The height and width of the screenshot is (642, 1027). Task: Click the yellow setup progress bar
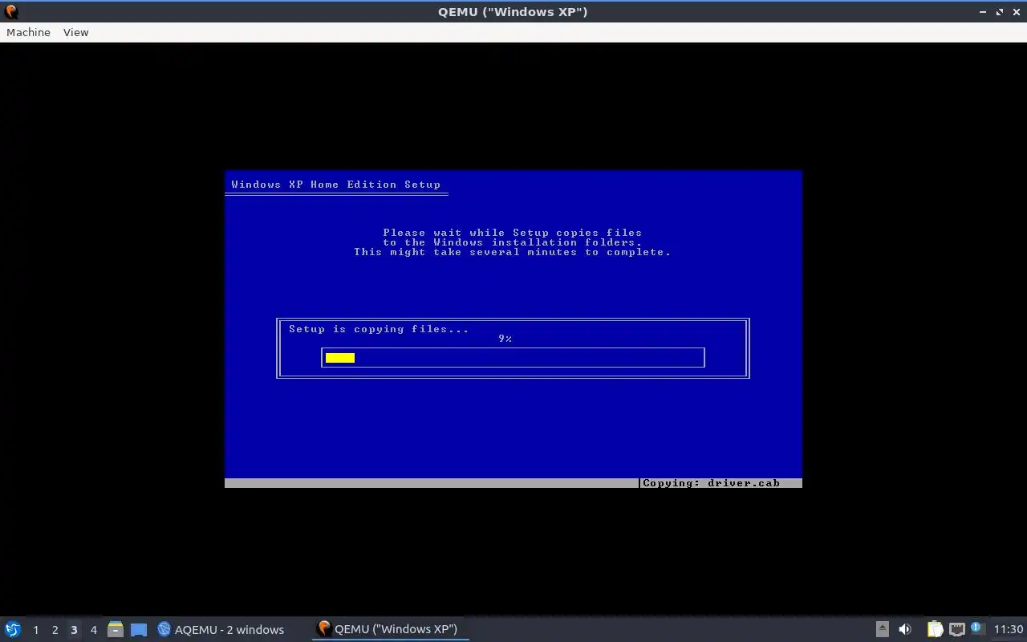(340, 358)
